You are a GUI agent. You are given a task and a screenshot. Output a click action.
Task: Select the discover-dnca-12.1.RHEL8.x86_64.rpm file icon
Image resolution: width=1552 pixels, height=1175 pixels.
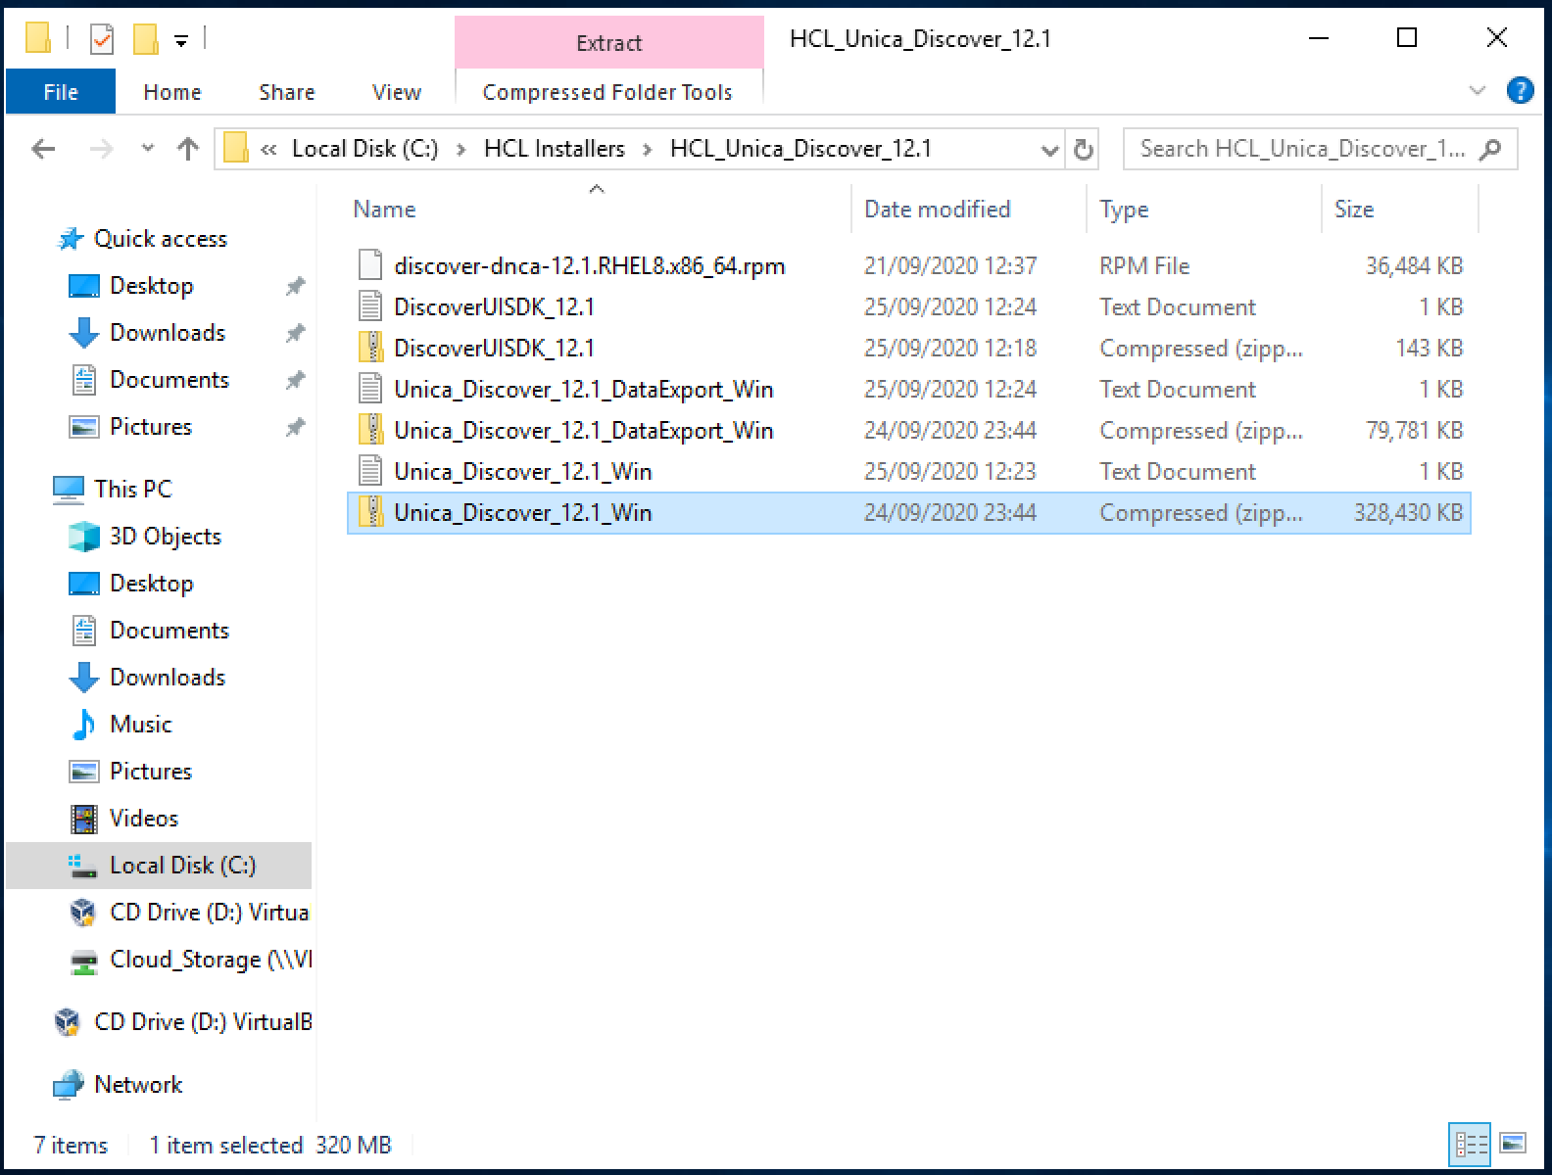[x=370, y=265]
